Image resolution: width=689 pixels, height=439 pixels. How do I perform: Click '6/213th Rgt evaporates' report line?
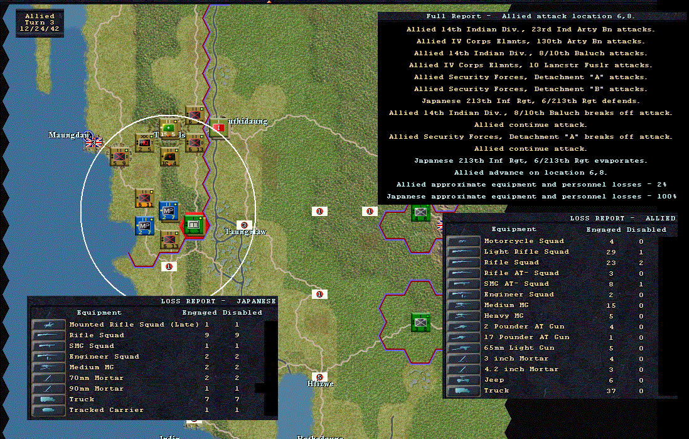point(531,161)
